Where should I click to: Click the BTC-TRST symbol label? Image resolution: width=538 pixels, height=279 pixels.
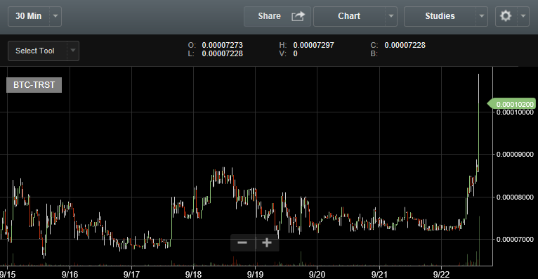(34, 85)
